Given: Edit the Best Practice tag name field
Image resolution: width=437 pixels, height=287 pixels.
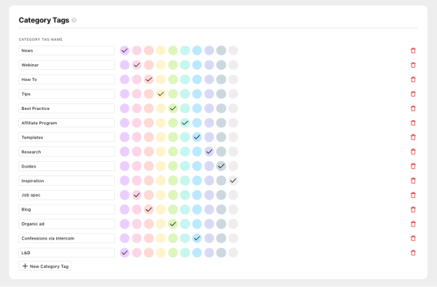Looking at the screenshot, I should pos(66,109).
